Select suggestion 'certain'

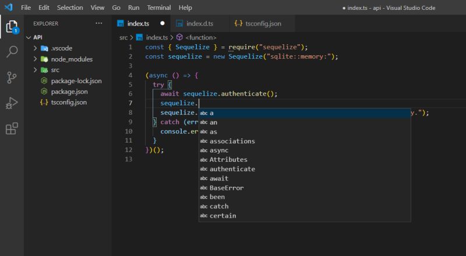305,216
